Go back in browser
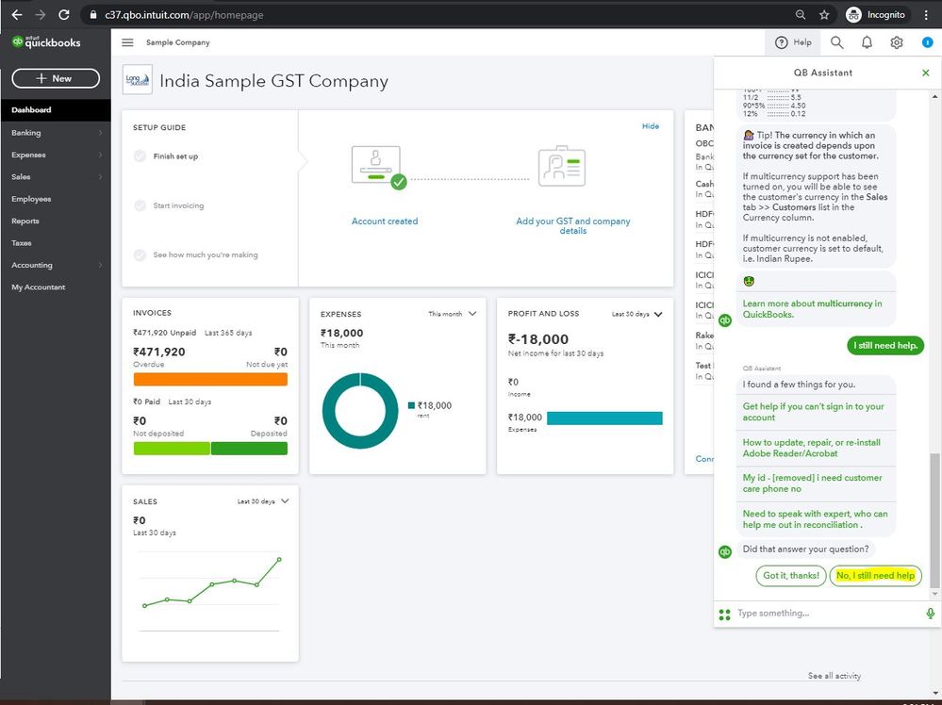 (x=16, y=14)
